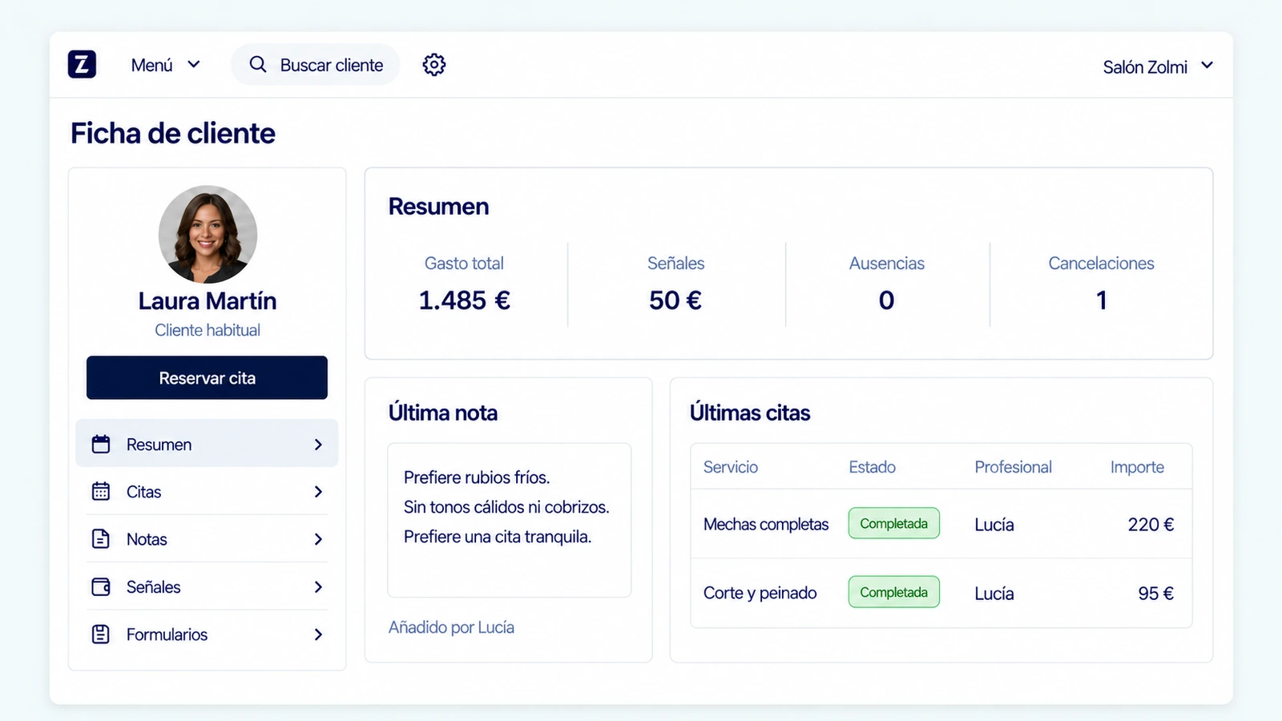Click the chevron next to Citas
The image size is (1282, 721).
click(x=318, y=491)
